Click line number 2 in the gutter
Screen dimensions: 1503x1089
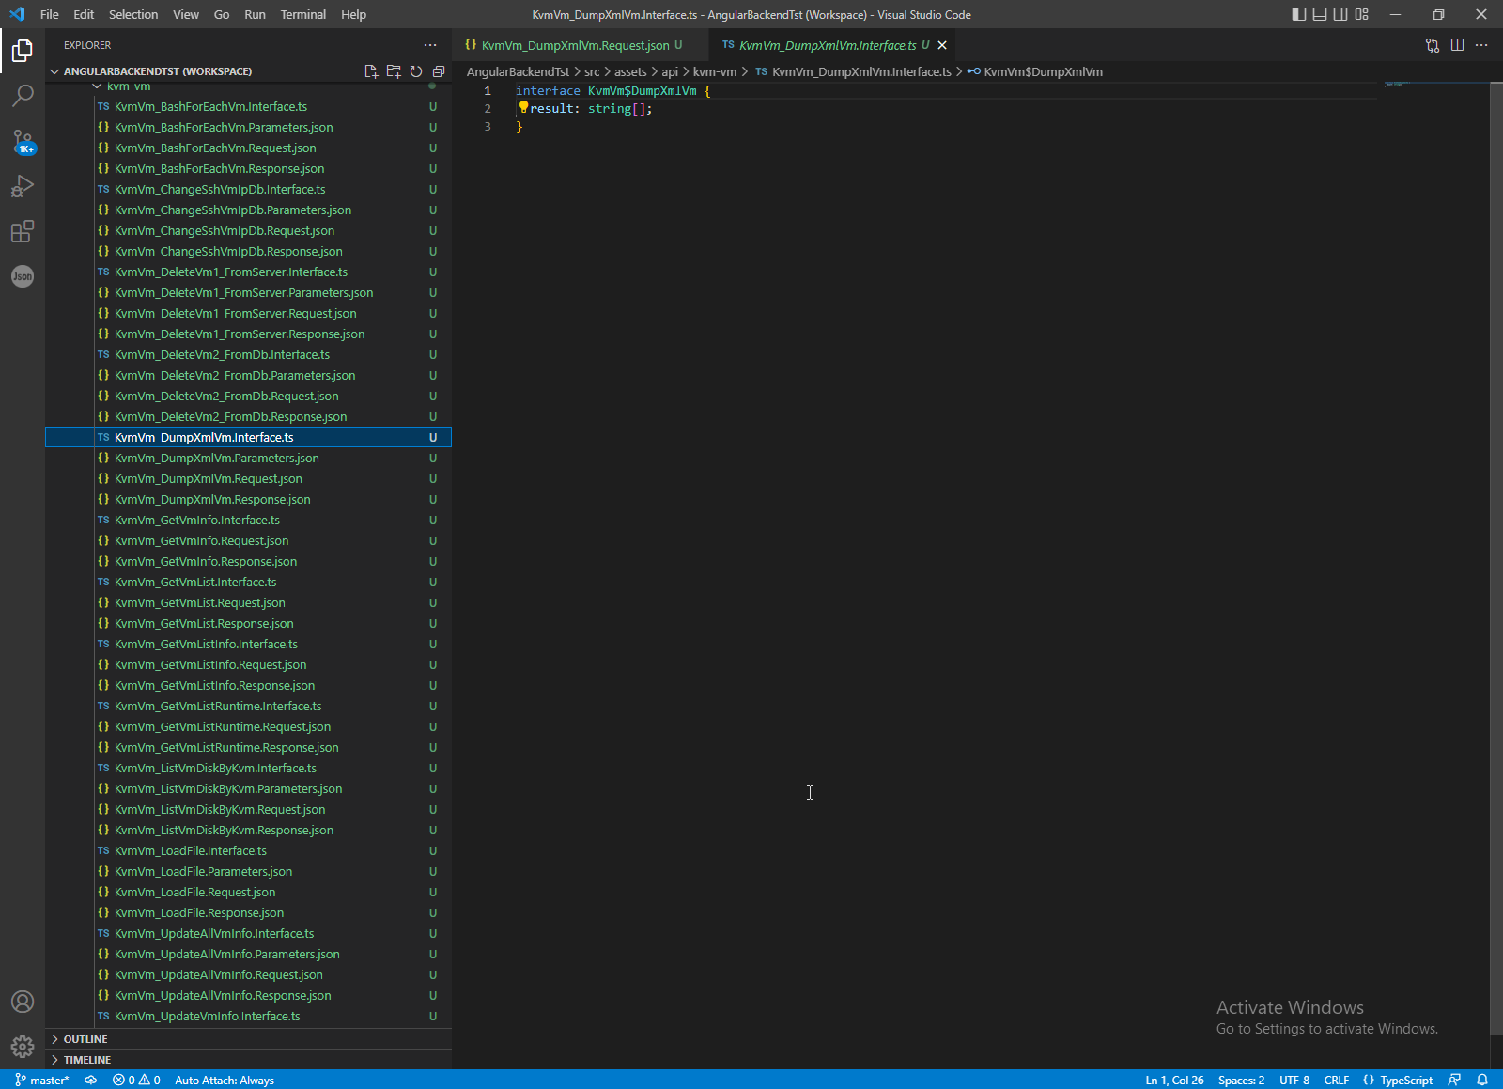(488, 109)
